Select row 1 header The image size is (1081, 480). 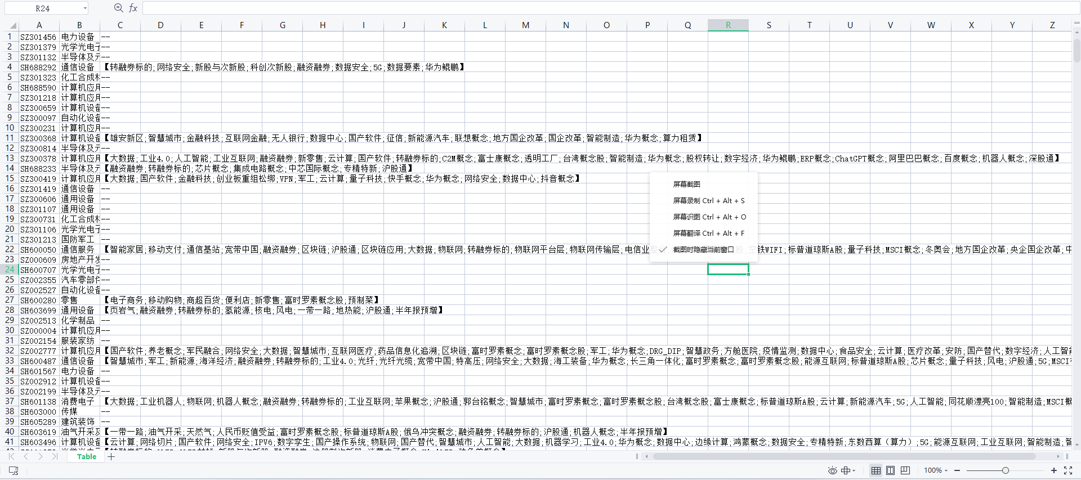tap(10, 37)
